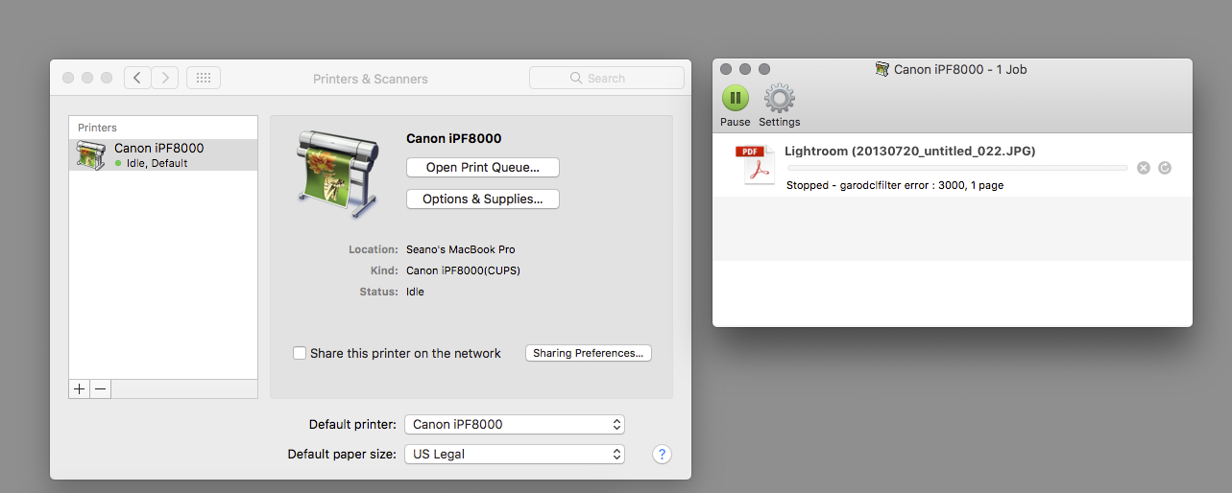Click Open Print Queue button
The height and width of the screenshot is (493, 1232).
(x=482, y=167)
